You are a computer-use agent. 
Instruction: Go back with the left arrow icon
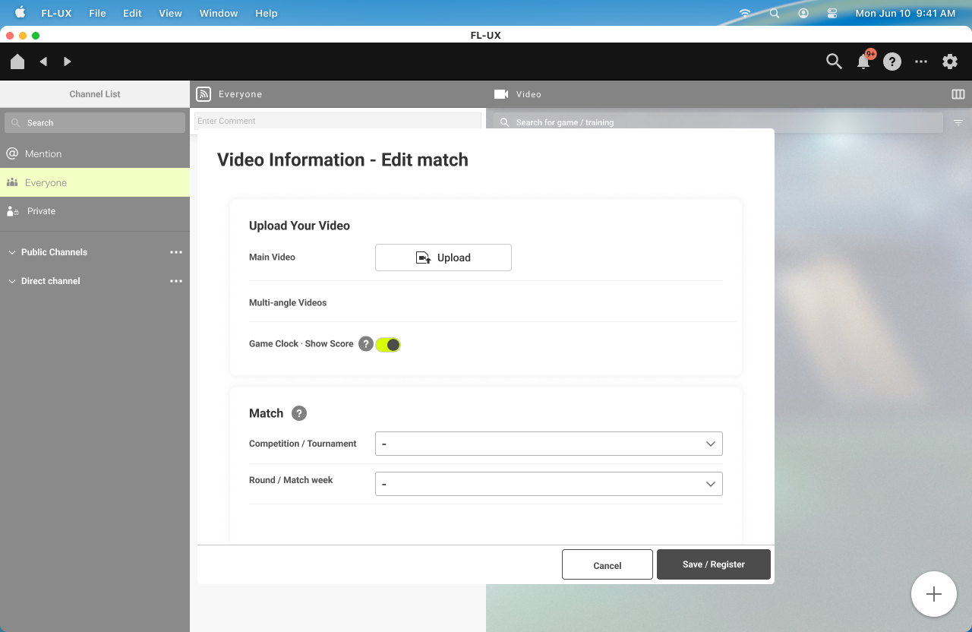43,62
